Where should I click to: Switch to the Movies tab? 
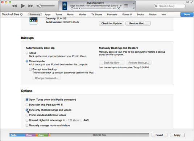(x=82, y=15)
